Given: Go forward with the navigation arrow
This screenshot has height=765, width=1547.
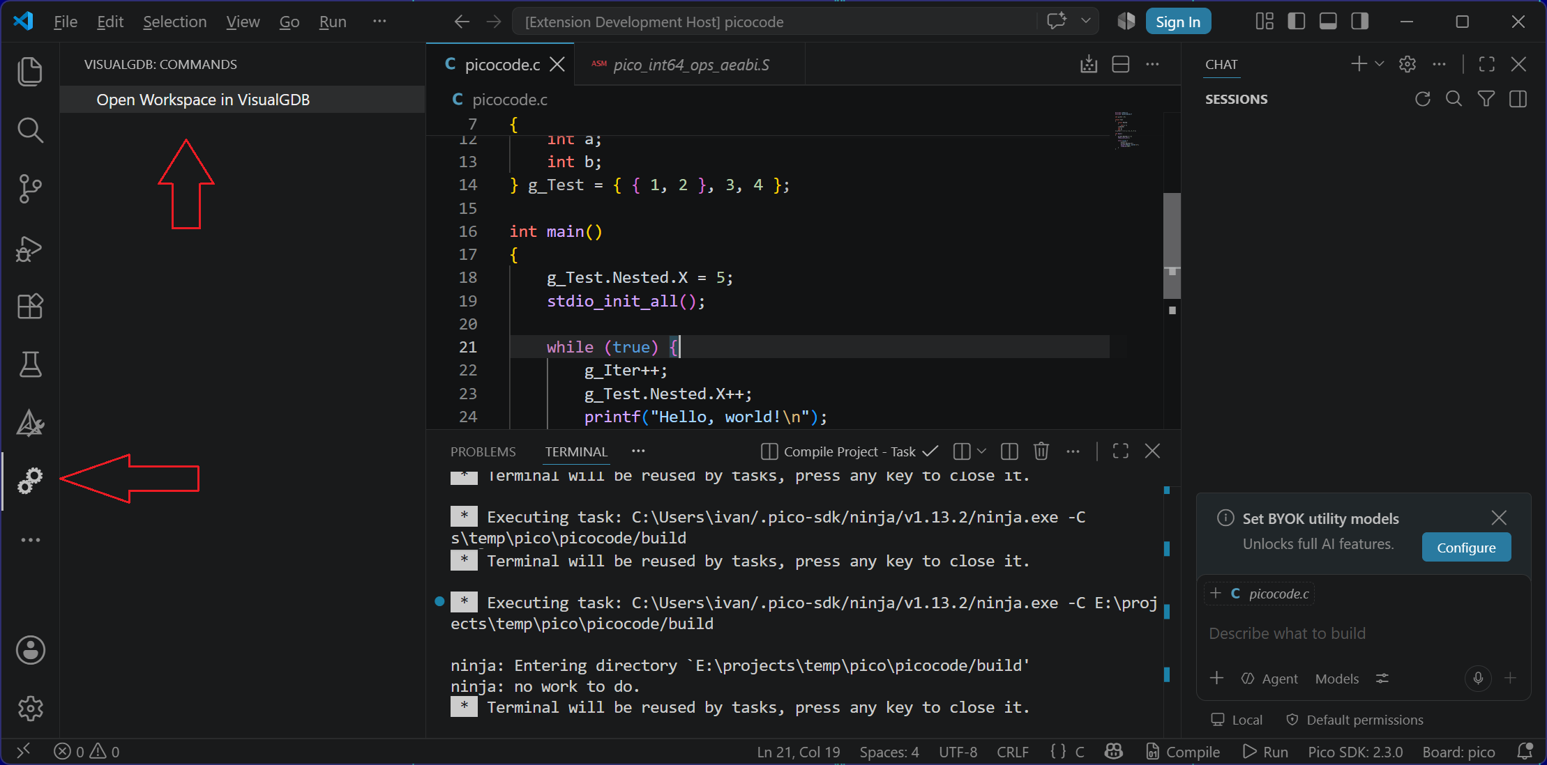Looking at the screenshot, I should [493, 22].
